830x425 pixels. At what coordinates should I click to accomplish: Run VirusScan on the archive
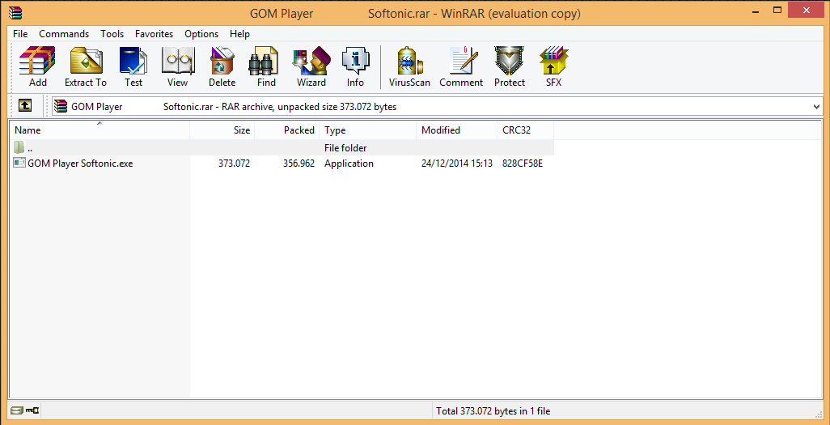[409, 66]
